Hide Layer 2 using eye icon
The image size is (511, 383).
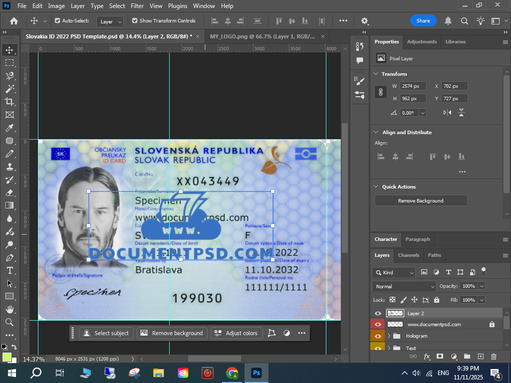(378, 313)
